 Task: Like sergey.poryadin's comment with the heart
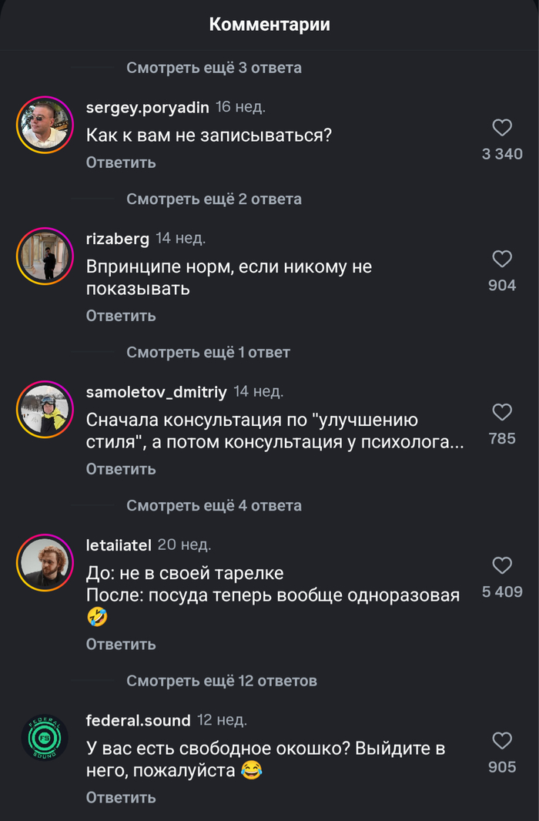pyautogui.click(x=502, y=128)
